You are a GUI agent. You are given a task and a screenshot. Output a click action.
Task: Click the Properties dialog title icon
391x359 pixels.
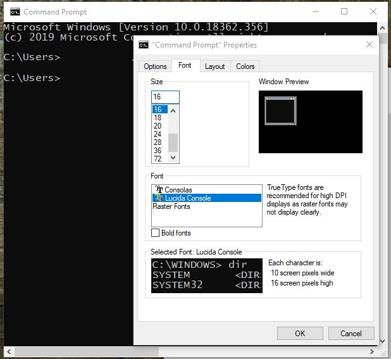tap(144, 45)
